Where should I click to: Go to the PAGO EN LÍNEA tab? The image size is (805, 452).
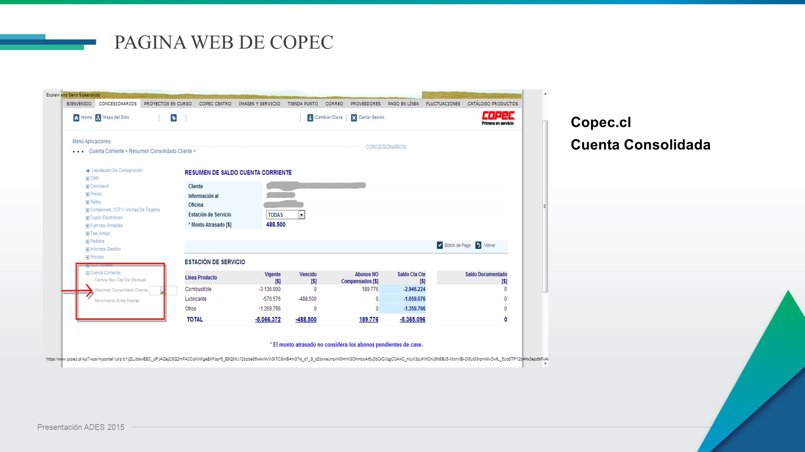(x=403, y=104)
